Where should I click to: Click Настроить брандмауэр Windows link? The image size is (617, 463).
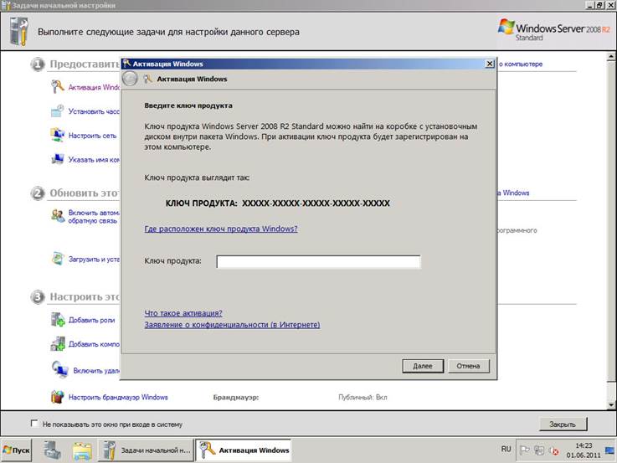pos(118,398)
